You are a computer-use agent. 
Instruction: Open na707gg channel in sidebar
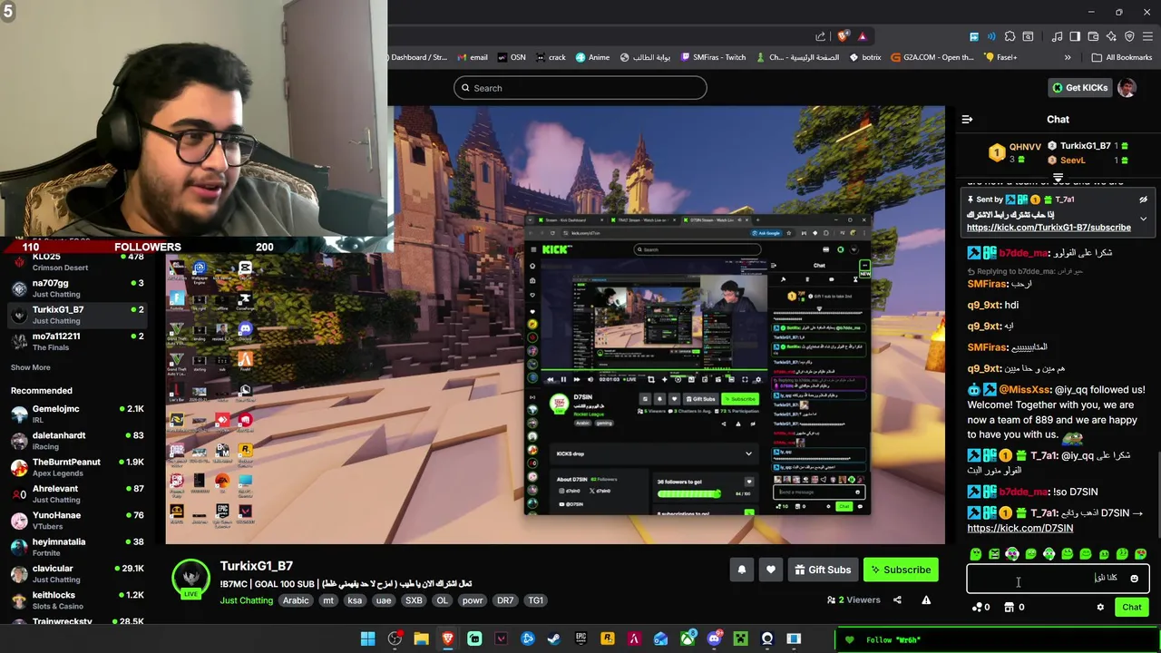coord(77,288)
